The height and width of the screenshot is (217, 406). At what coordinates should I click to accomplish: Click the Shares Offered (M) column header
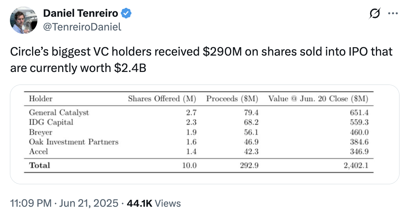(162, 99)
